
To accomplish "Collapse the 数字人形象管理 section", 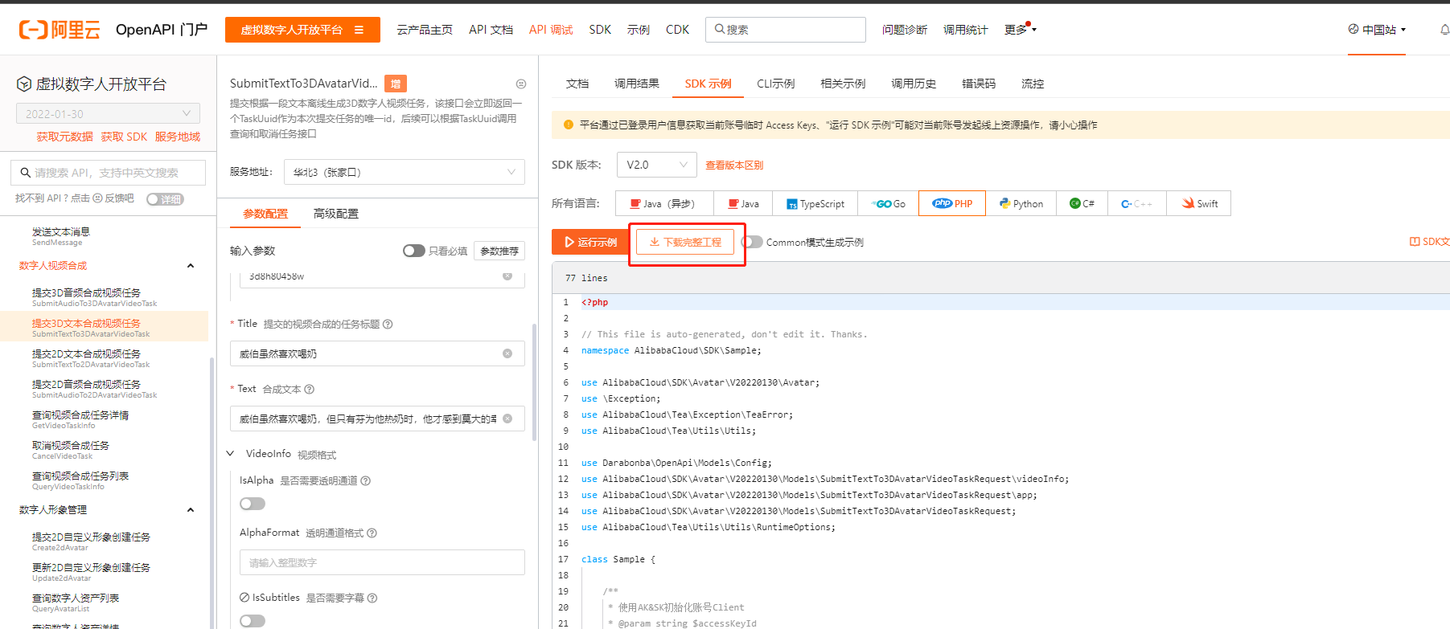I will (191, 510).
